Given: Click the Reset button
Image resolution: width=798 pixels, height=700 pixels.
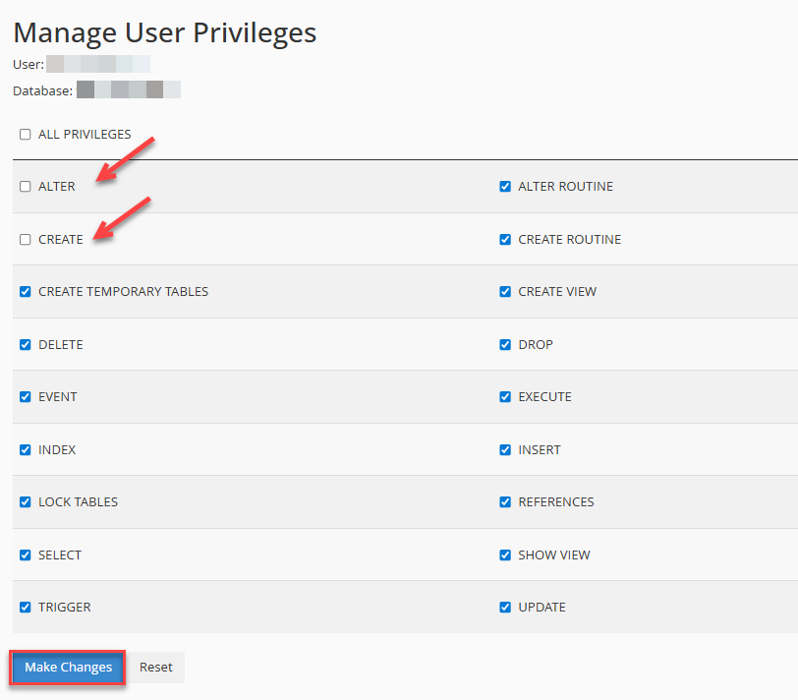Looking at the screenshot, I should point(155,667).
